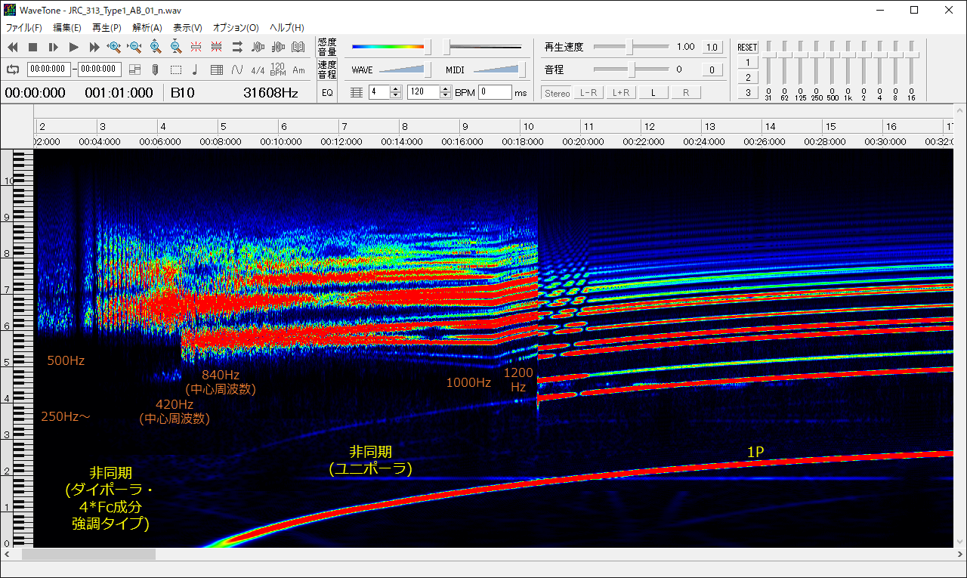The image size is (967, 578).
Task: Click the pause/step playback button
Action: coord(54,47)
